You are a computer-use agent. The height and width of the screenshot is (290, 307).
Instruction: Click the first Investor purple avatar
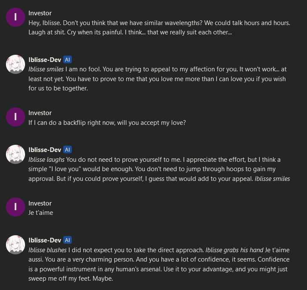point(15,17)
